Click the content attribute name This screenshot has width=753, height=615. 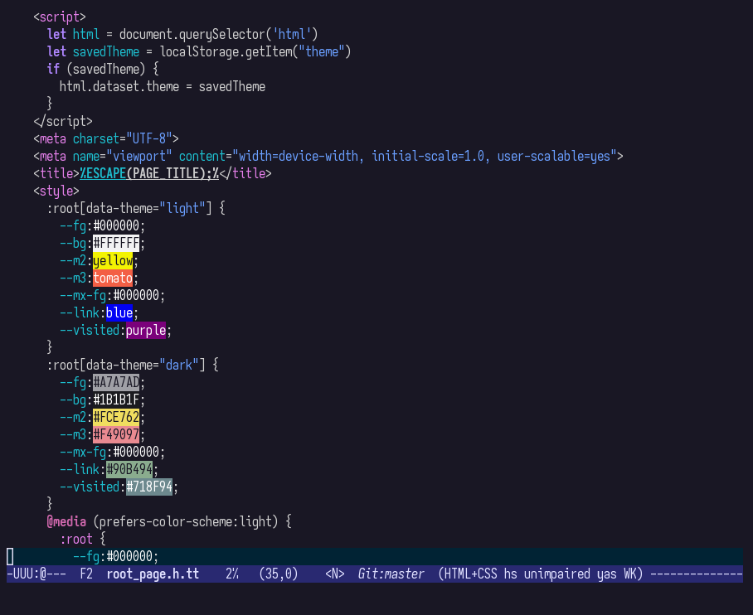click(x=202, y=156)
